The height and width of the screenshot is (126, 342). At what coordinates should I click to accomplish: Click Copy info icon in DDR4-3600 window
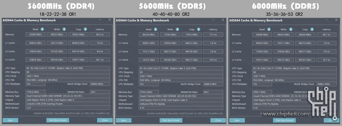[x=85, y=29]
